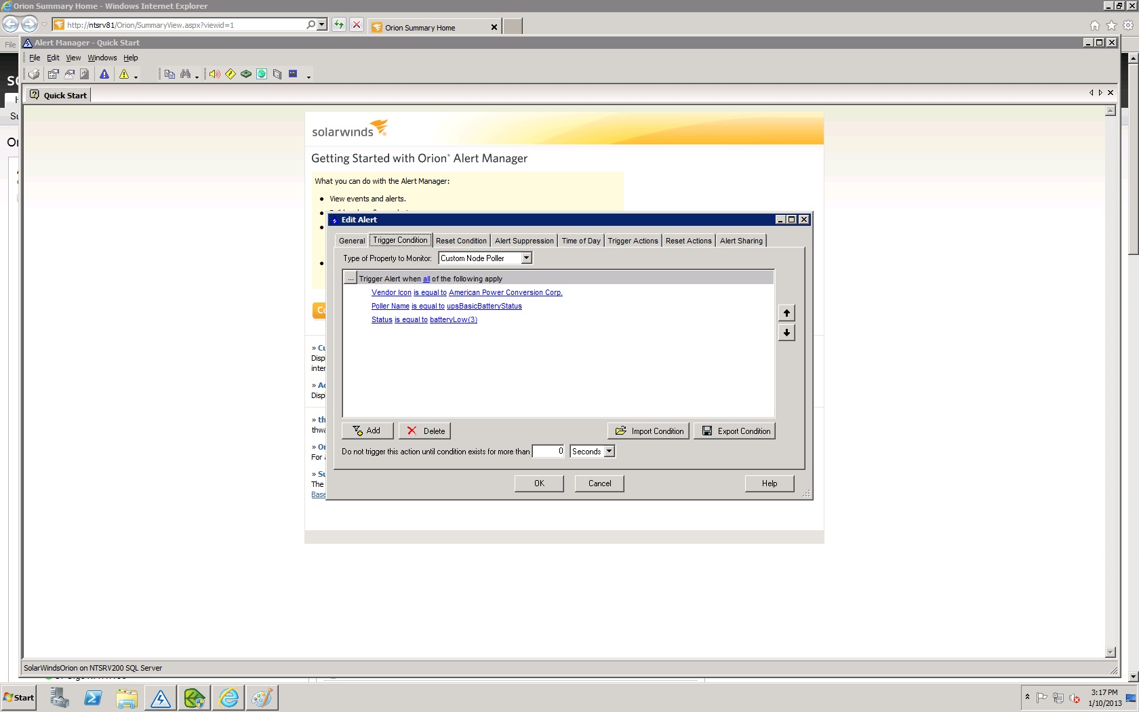Click the Orion Summary Home browser tab
1139x712 pixels.
435,27
